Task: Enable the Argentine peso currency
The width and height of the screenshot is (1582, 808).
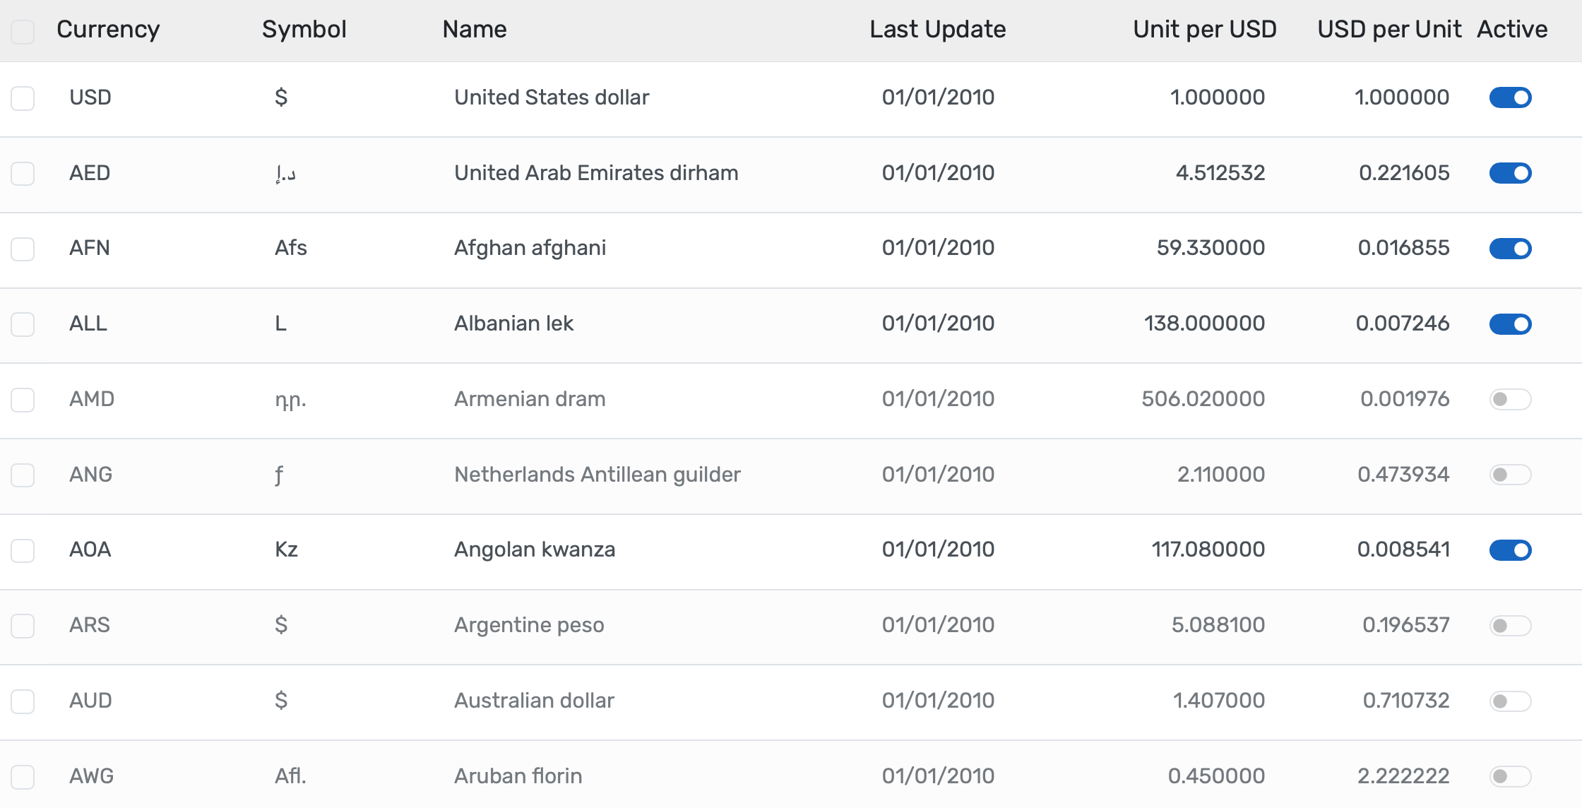Action: [x=1510, y=625]
